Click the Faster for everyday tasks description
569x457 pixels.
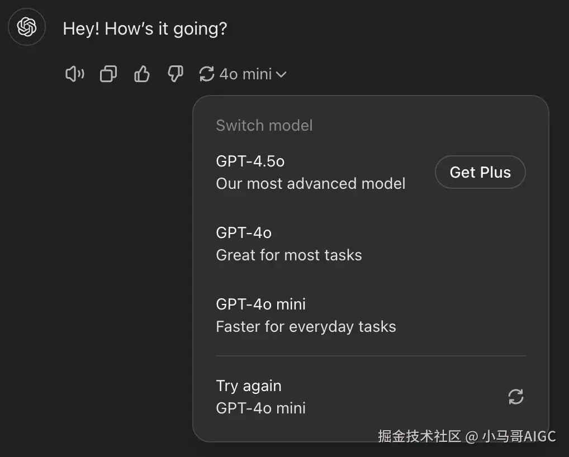point(306,327)
